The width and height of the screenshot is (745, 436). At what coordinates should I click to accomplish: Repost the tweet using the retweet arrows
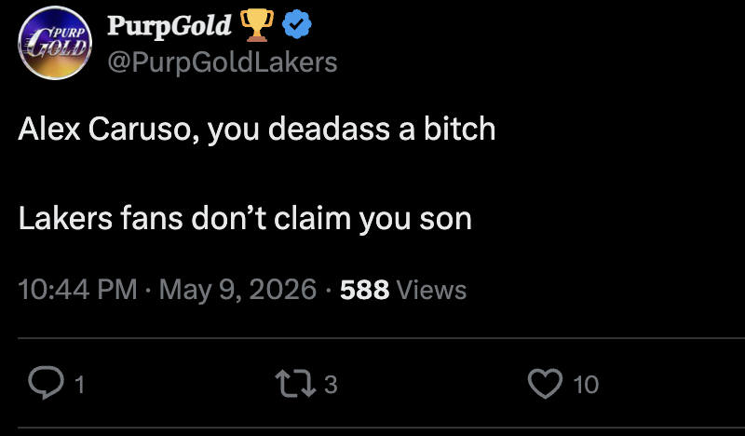point(295,384)
